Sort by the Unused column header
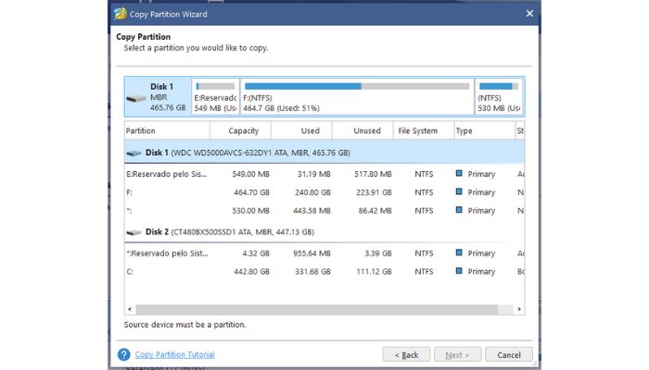Screen dimensions: 649x370 [363, 131]
